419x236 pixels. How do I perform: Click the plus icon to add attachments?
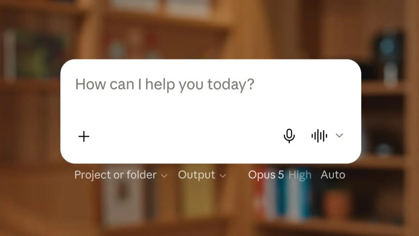tap(84, 137)
